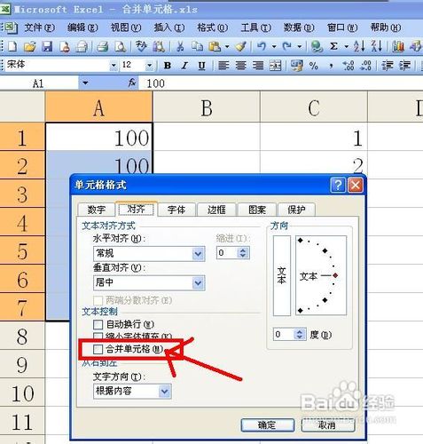Click the Paste clipboard icon

[x=215, y=46]
